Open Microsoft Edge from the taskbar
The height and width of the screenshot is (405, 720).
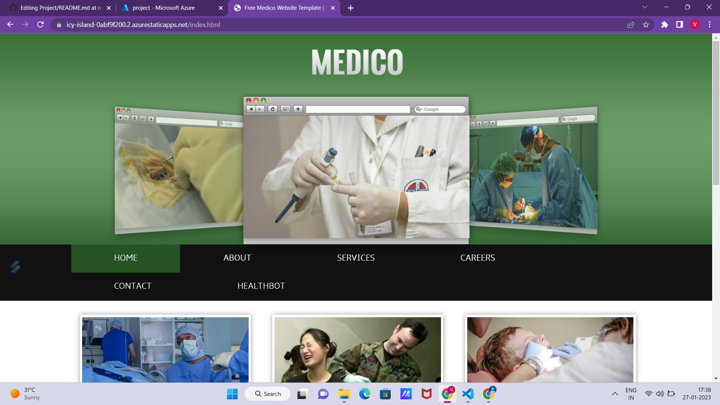pos(364,394)
